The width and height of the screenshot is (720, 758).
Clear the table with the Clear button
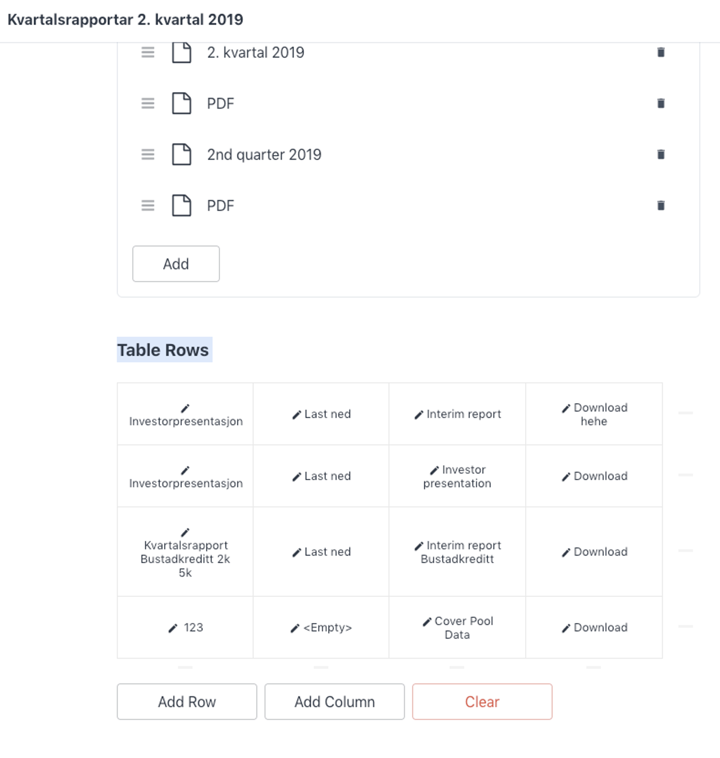tap(481, 702)
